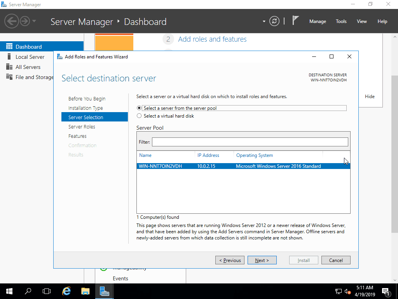Click the Server Manager back arrow icon
The image size is (398, 299).
[11, 21]
